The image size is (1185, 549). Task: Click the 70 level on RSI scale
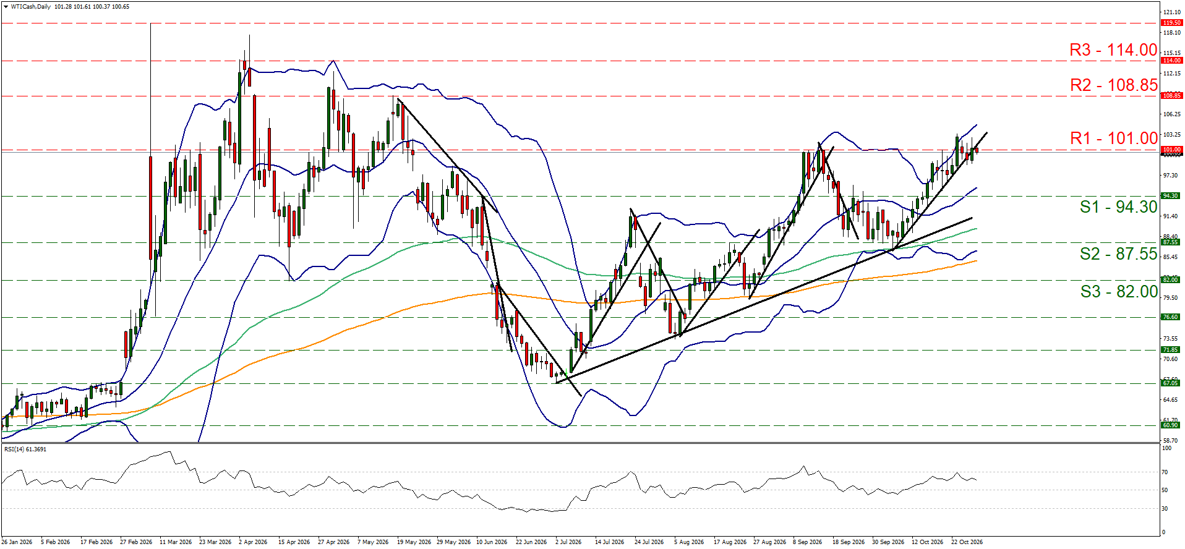tap(1165, 472)
